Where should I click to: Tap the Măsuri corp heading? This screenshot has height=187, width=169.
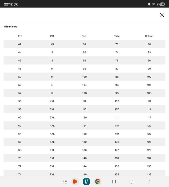point(10,26)
